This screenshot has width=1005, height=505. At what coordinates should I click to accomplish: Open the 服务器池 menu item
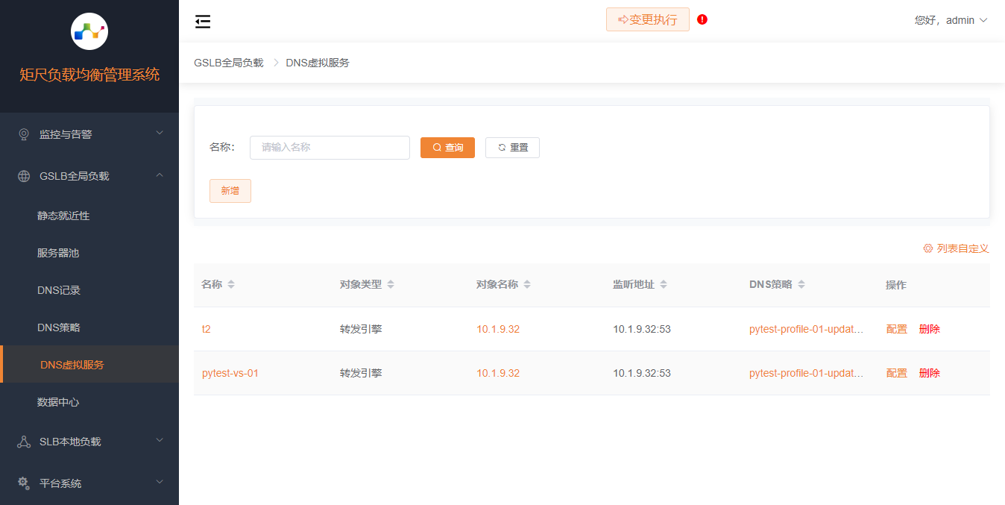coord(58,253)
